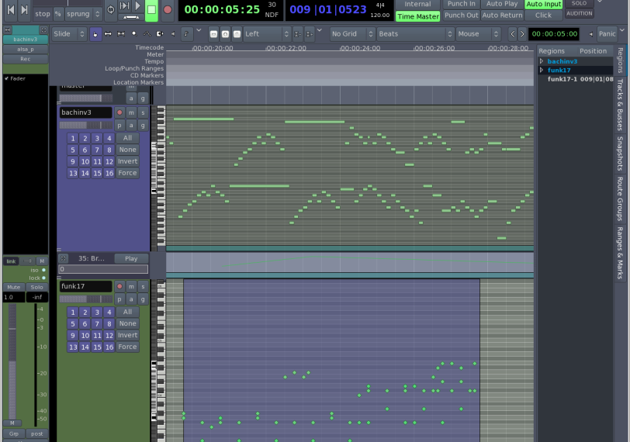Switch to the Snapshots side tab
This screenshot has height=442, width=630.
tap(620, 154)
